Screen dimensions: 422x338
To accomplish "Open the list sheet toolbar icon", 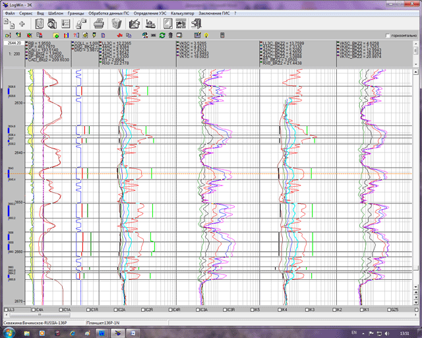I will click(x=66, y=24).
